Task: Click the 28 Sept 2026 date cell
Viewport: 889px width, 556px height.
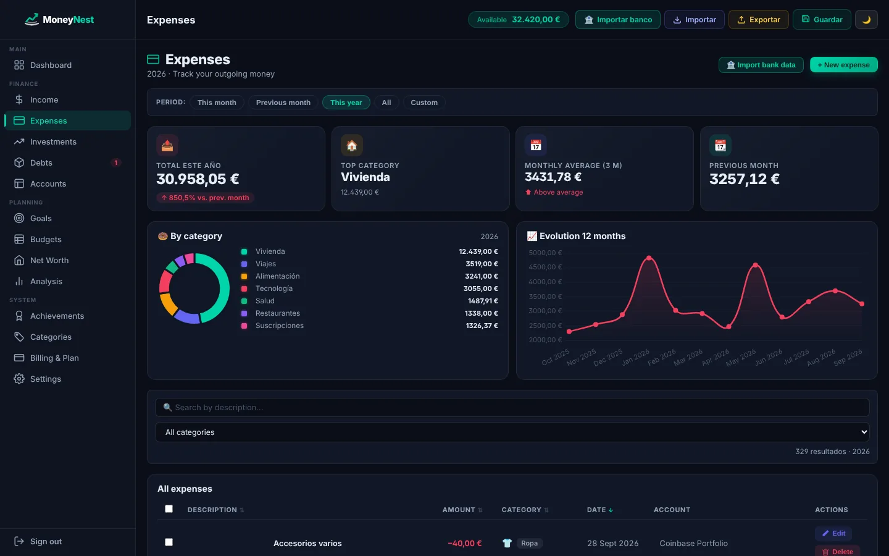Action: click(x=613, y=544)
